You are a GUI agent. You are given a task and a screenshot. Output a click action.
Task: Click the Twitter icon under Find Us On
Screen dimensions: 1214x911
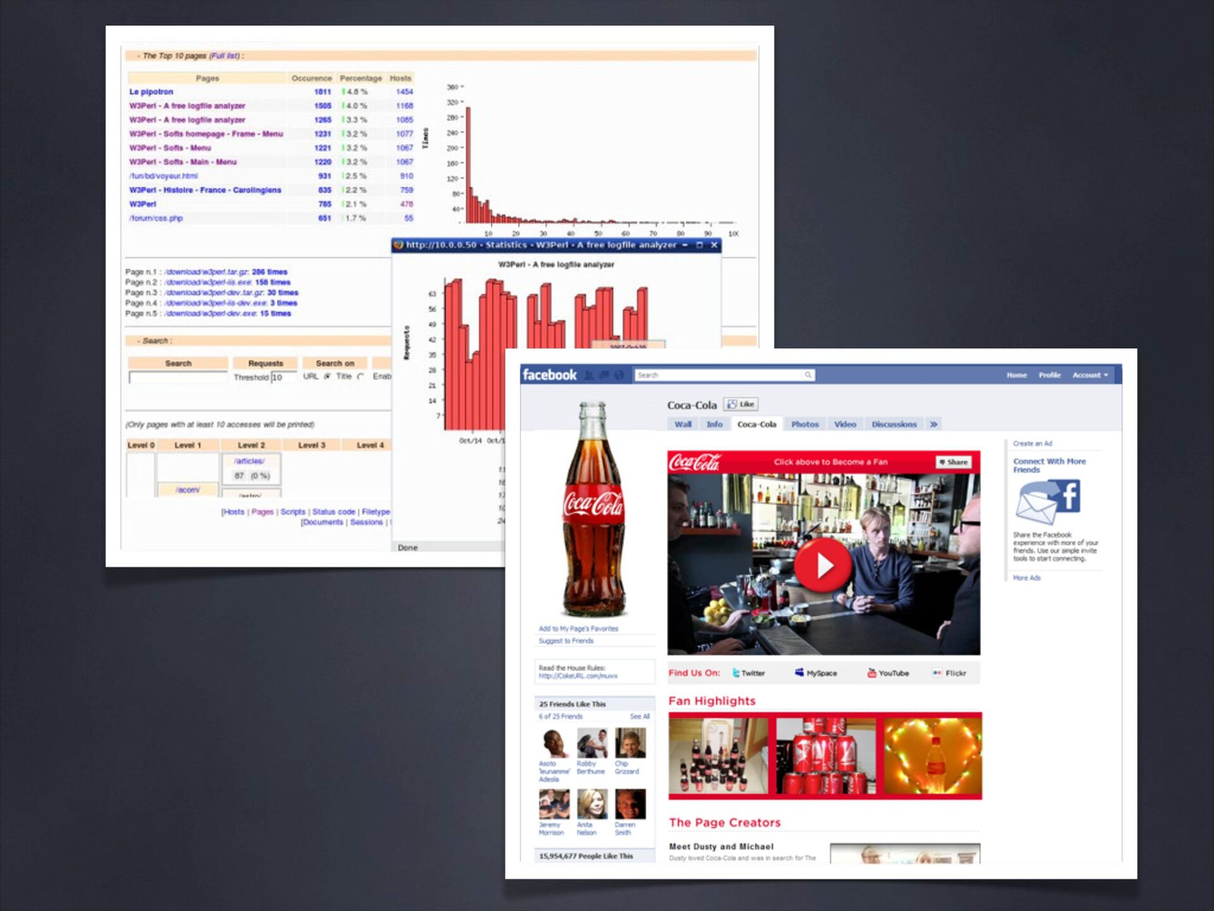pos(736,672)
